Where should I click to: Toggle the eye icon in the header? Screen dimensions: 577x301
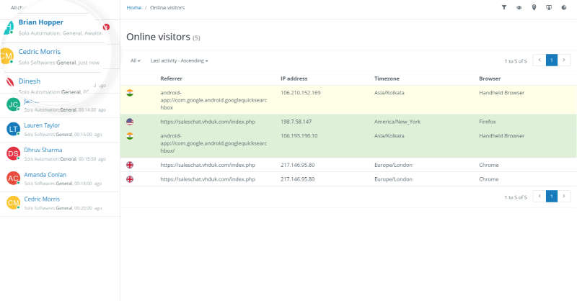click(519, 7)
